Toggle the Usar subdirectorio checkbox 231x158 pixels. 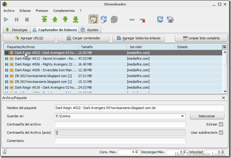point(221,133)
